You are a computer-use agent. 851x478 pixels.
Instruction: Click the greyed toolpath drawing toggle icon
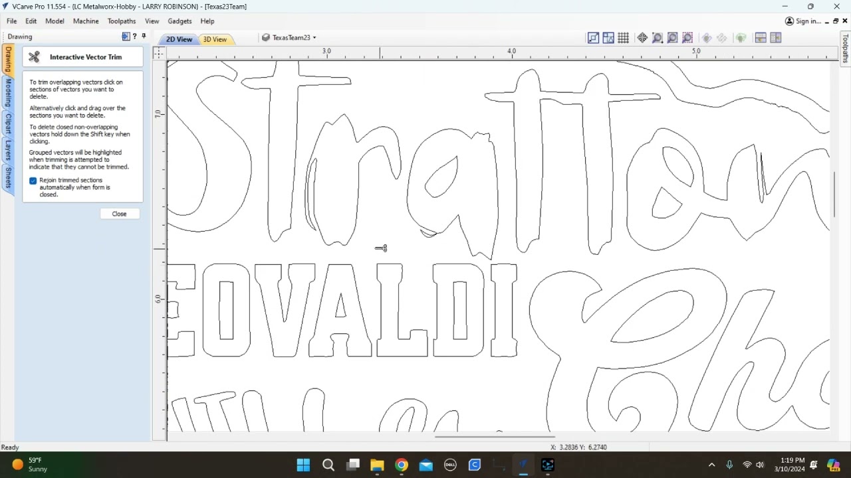(723, 38)
